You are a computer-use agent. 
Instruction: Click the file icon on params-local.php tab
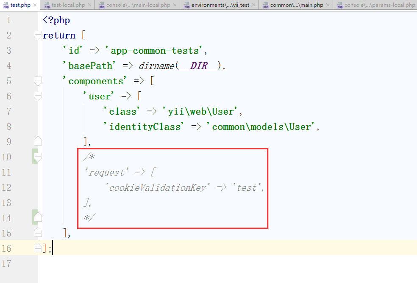point(339,5)
